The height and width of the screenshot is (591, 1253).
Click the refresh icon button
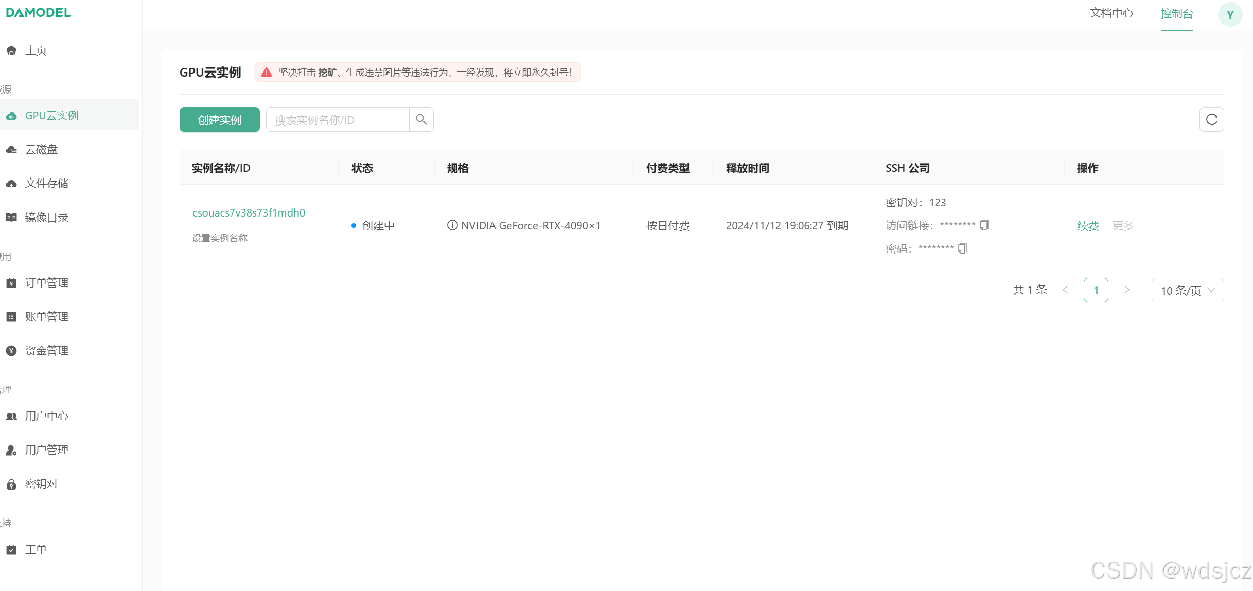(1211, 119)
